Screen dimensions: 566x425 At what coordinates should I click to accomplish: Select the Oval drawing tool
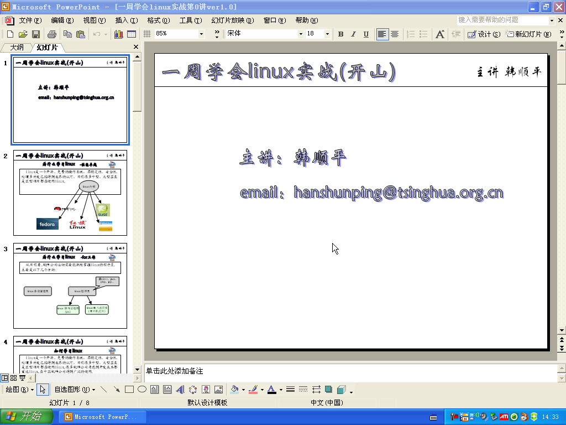pos(142,389)
